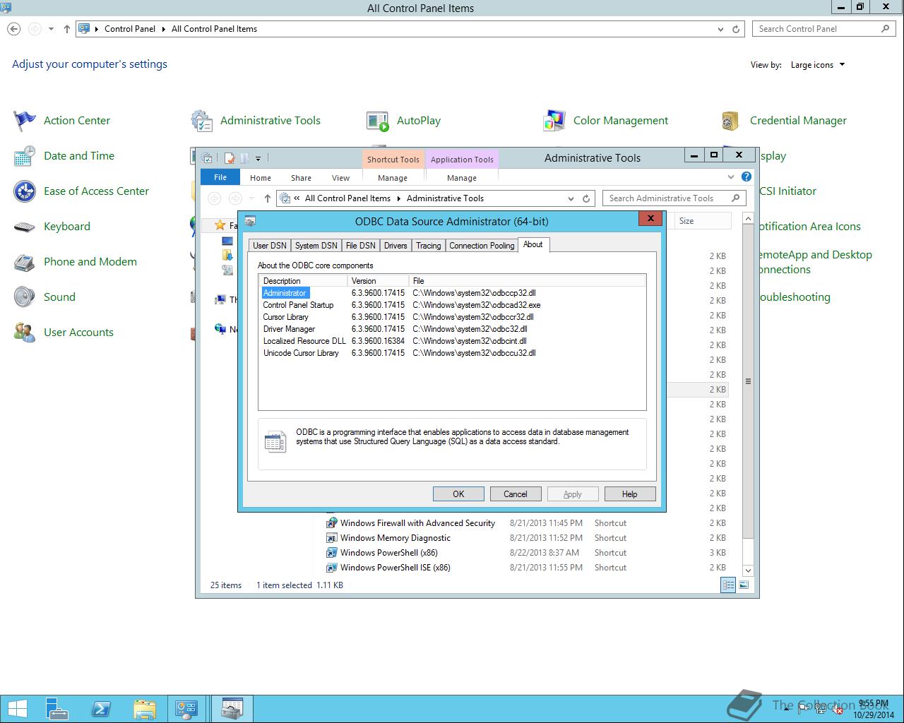Click Help button in ODBC dialog
Screen dimensions: 904x723
630,494
